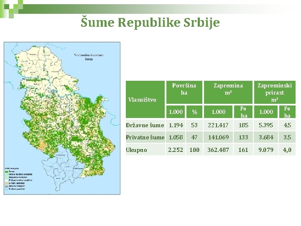This screenshot has height=226, width=301.
Task: Click the "Privatne šume" row label
Action: [145, 137]
